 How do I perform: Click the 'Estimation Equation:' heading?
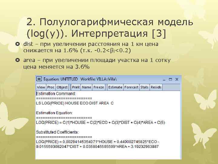54,113
